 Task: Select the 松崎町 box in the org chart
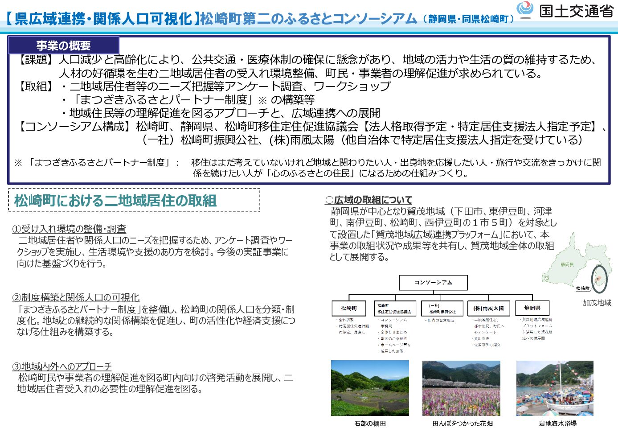[x=349, y=308]
